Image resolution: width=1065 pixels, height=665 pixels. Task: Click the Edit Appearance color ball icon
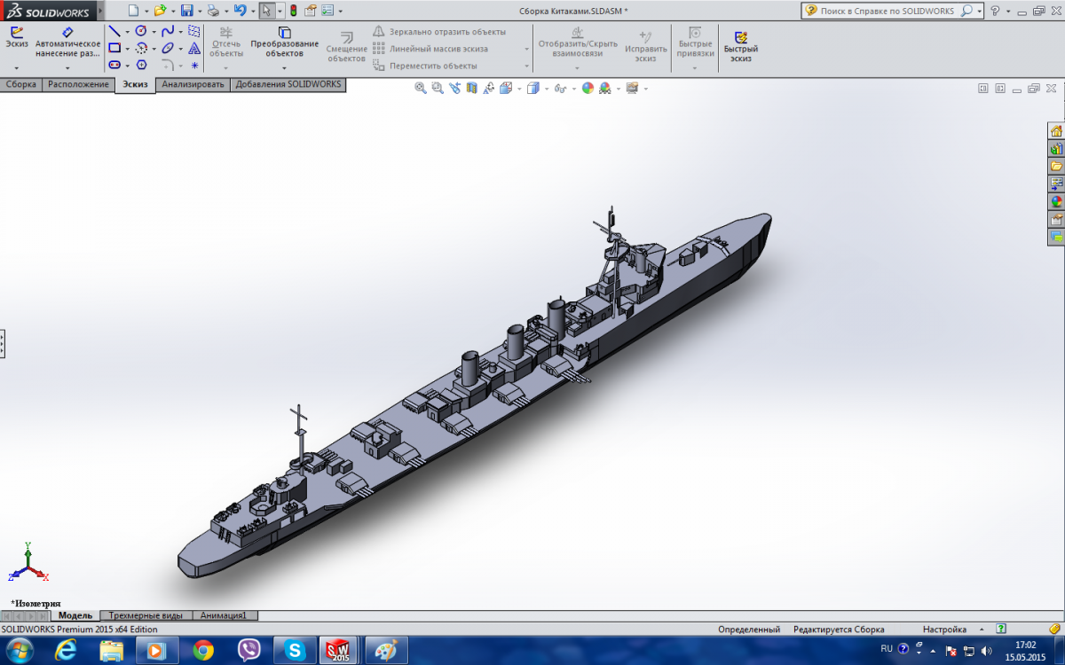(588, 88)
